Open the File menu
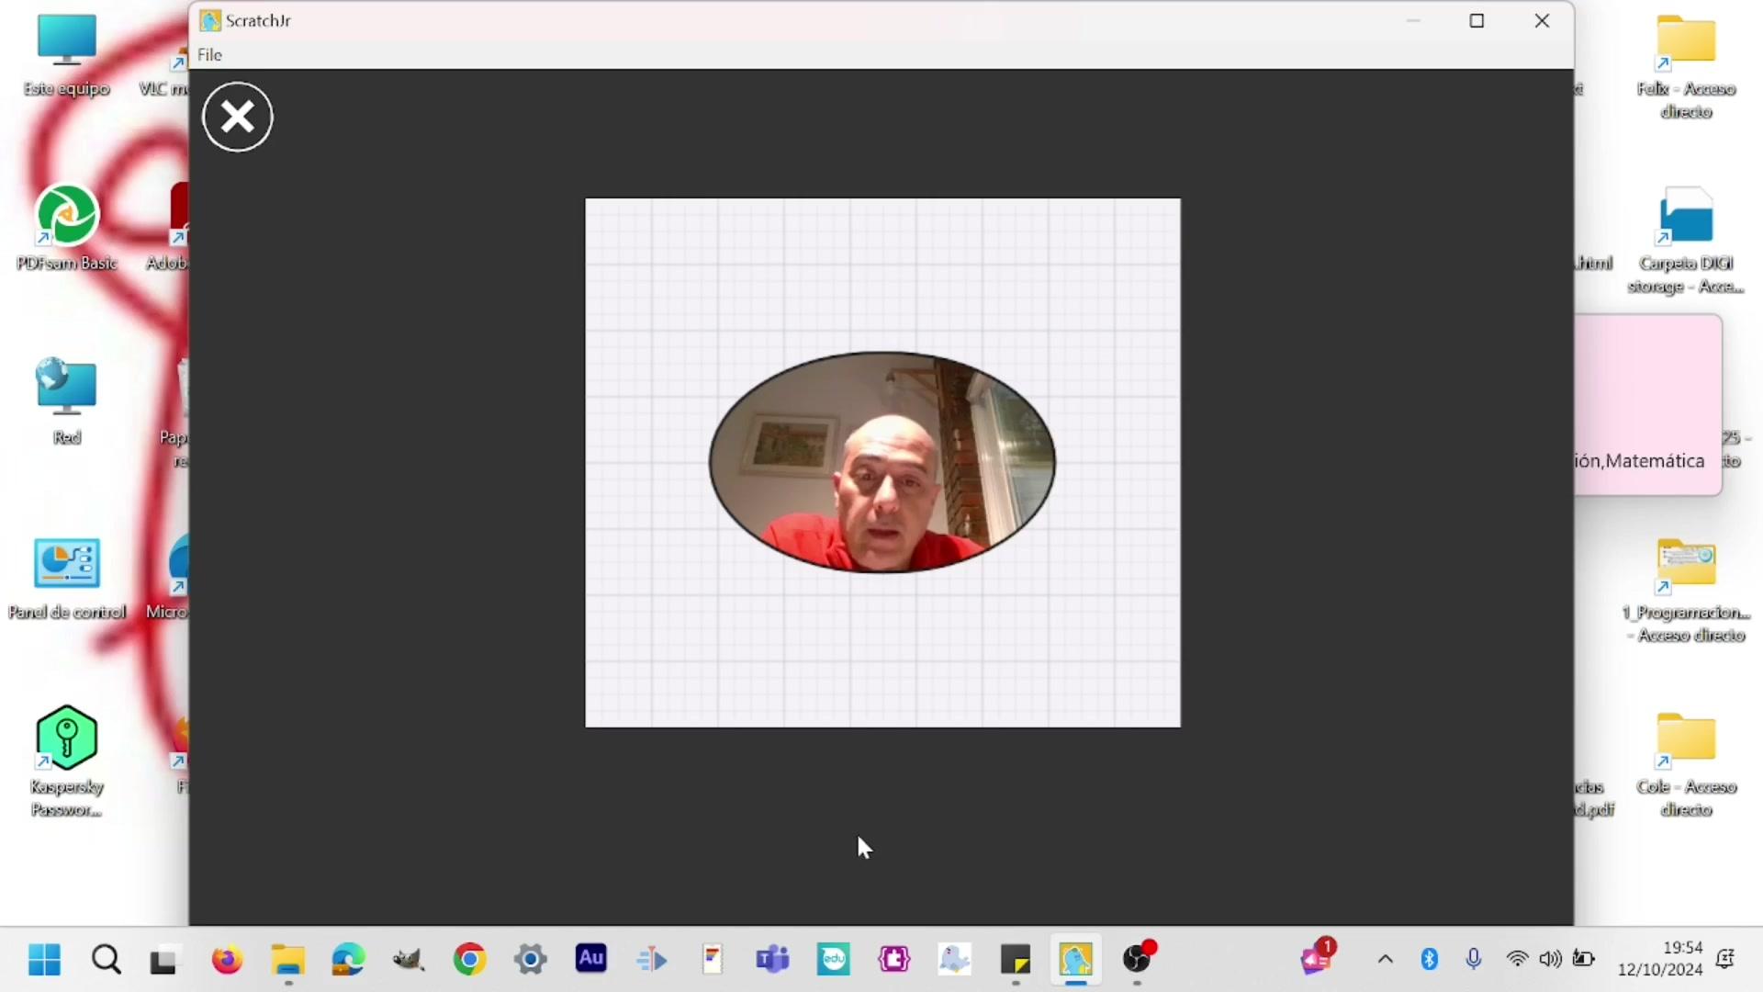 click(209, 55)
